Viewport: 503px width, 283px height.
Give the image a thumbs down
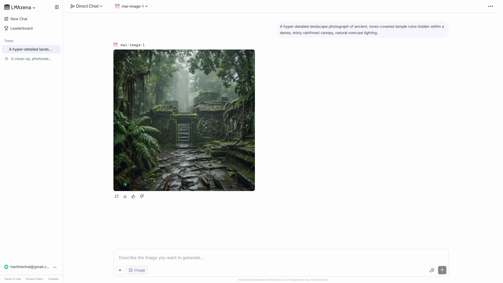pos(142,196)
